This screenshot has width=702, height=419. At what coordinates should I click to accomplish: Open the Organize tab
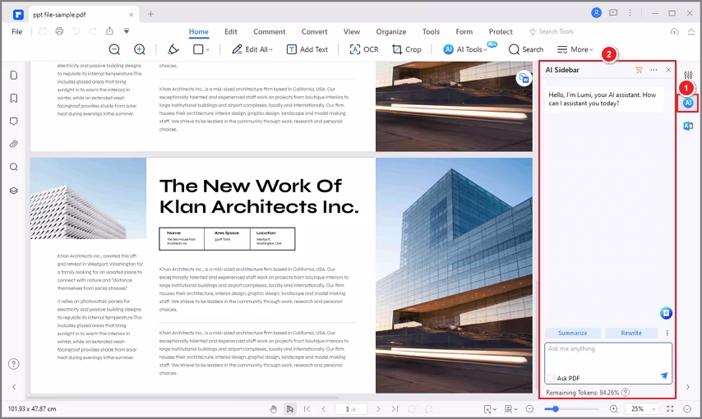click(391, 31)
